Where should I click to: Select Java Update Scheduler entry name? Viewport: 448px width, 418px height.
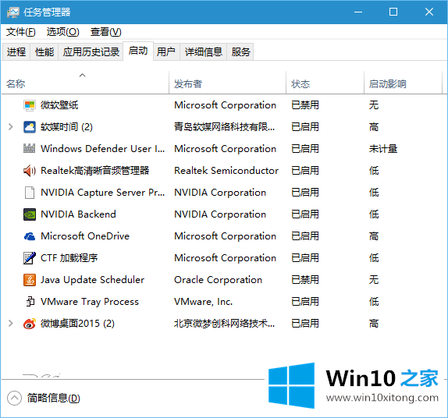(x=92, y=280)
